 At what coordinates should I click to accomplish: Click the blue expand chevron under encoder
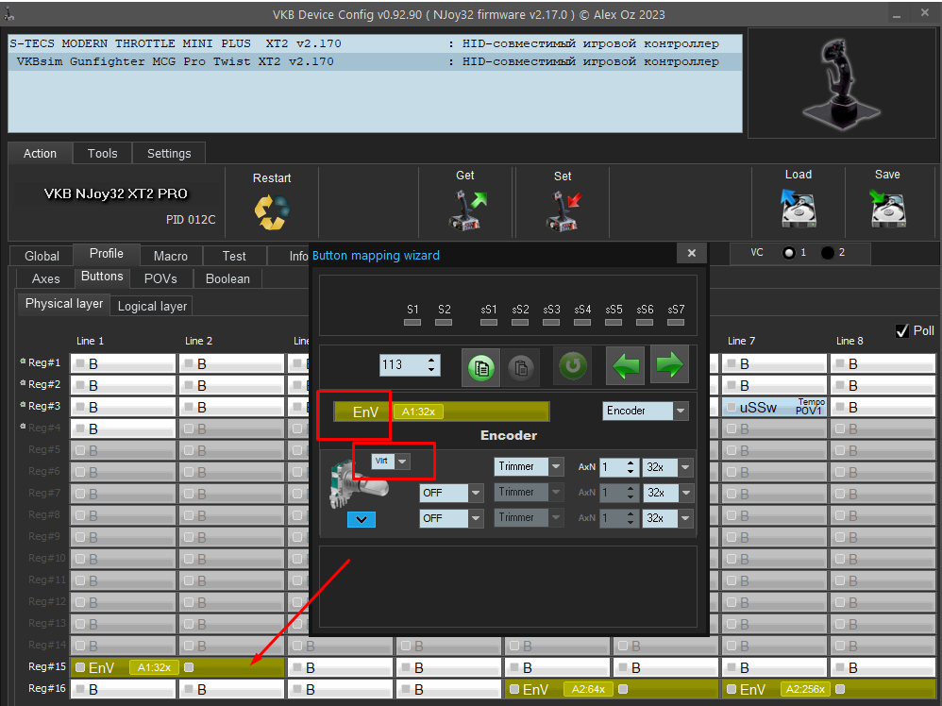362,520
